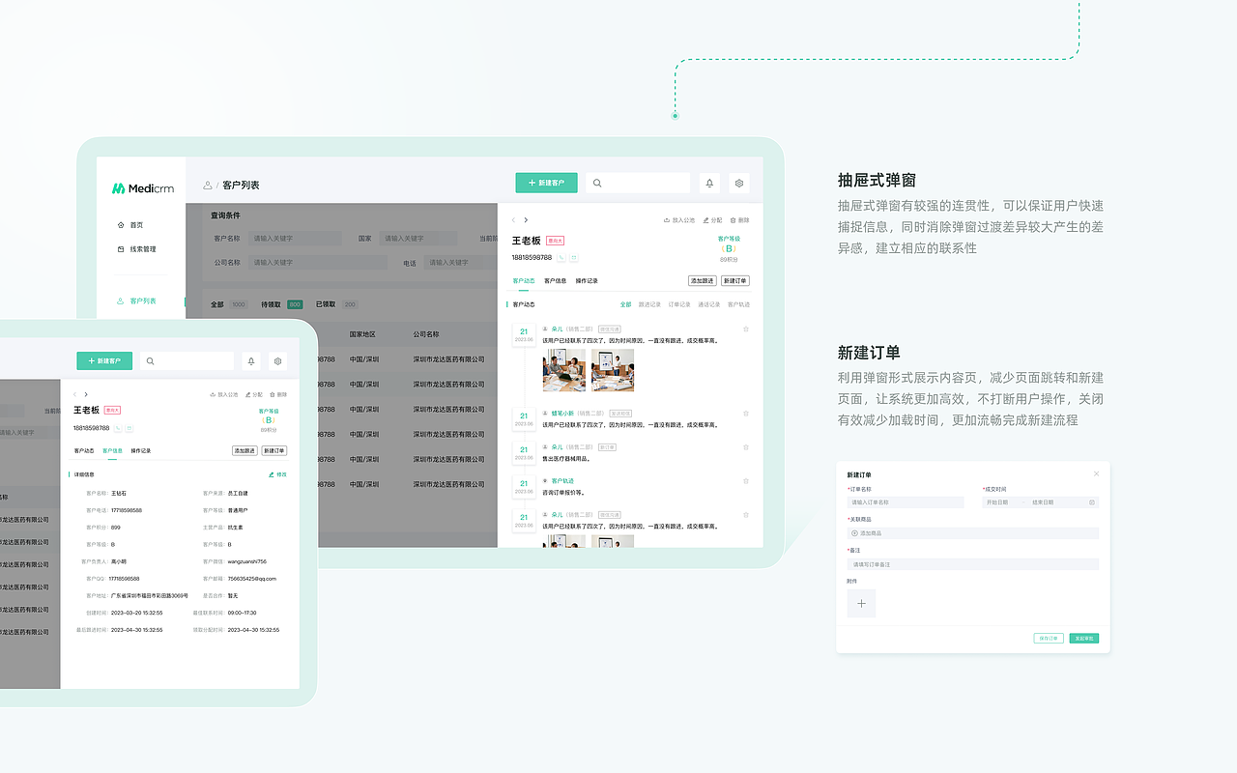Click 备注 input in 新建订单 dialog
Screen dimensions: 1237x773
pyautogui.click(x=973, y=564)
